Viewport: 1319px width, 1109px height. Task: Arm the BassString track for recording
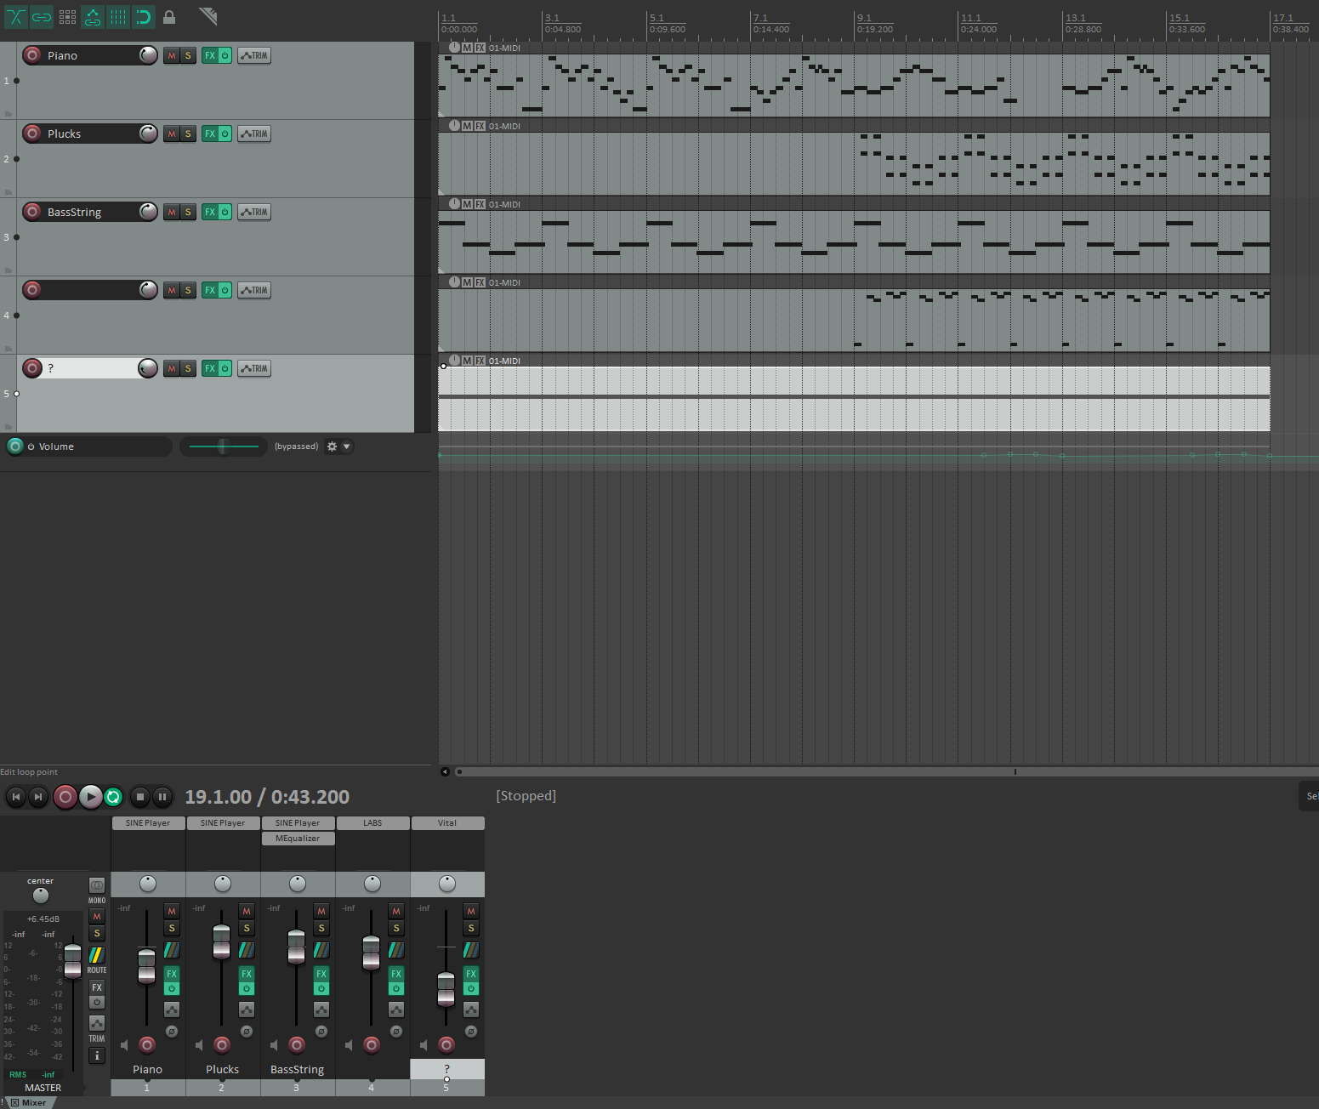pyautogui.click(x=32, y=212)
